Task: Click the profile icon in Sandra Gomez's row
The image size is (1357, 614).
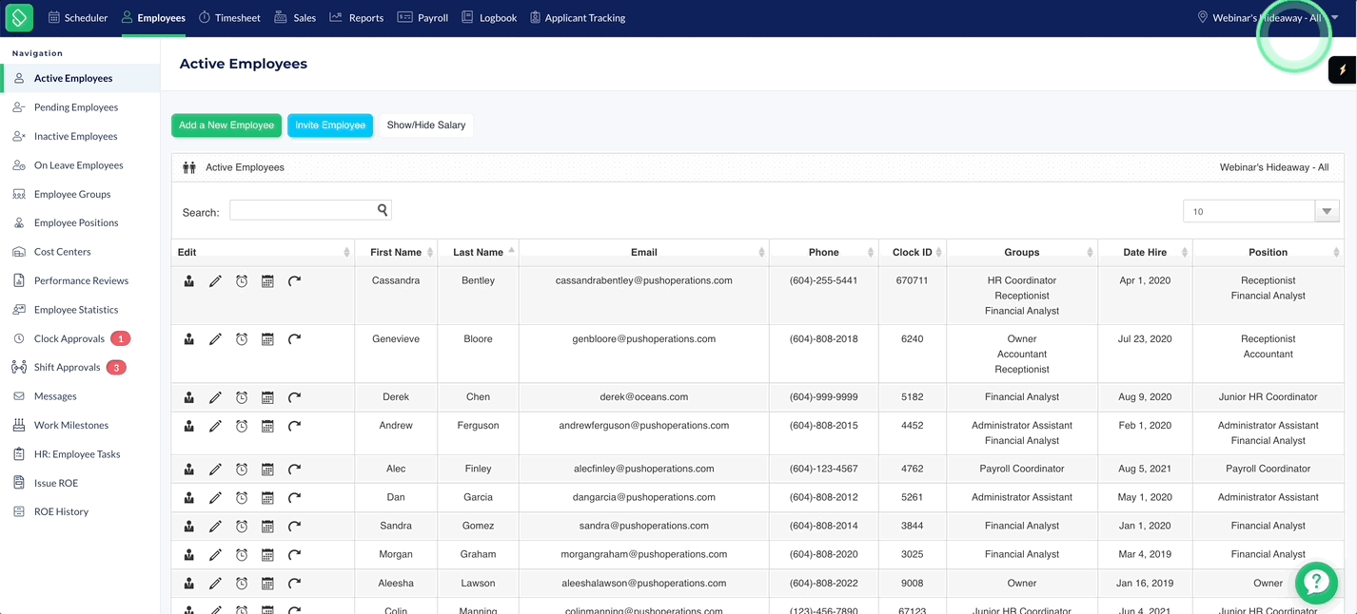Action: coord(189,526)
